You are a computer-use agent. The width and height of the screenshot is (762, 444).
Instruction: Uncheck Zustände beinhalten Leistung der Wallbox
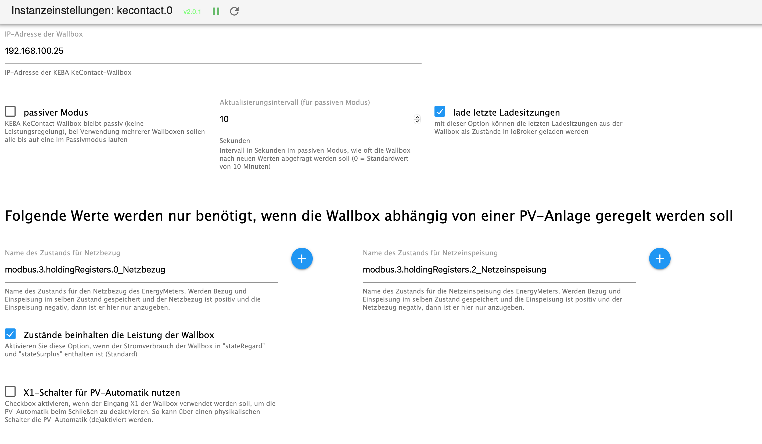10,334
